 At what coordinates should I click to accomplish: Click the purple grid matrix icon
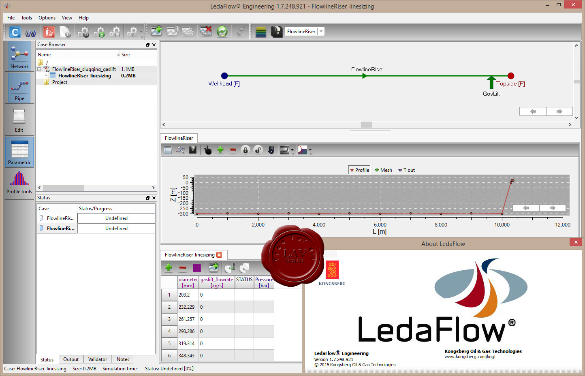(x=197, y=267)
